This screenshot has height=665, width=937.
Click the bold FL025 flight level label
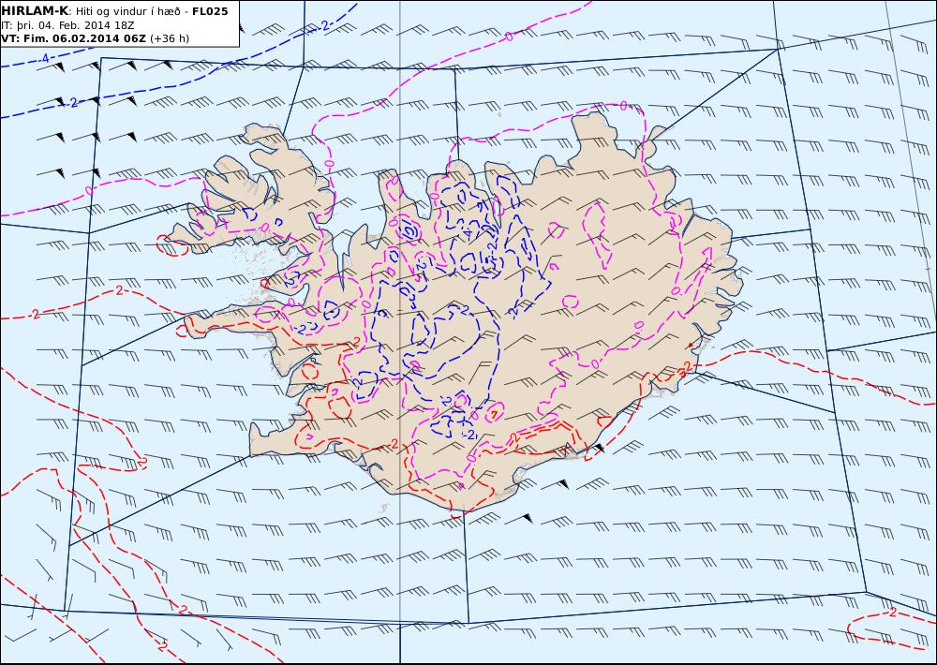(210, 11)
